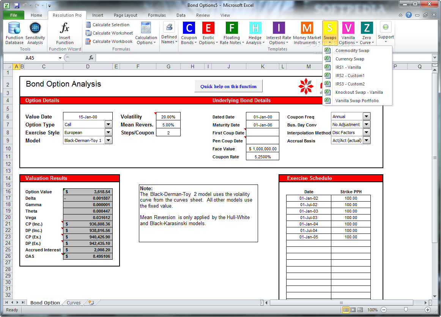
Task: Open Hedge Analysis templates
Action: pyautogui.click(x=255, y=33)
